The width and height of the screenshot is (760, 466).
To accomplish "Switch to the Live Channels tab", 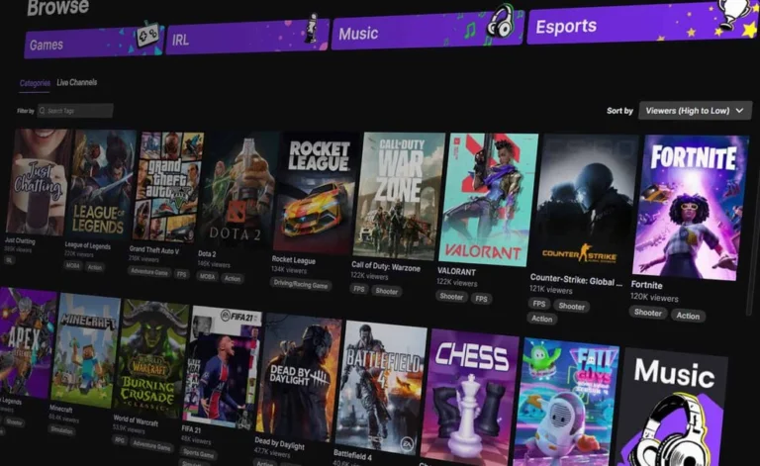I will click(x=76, y=82).
